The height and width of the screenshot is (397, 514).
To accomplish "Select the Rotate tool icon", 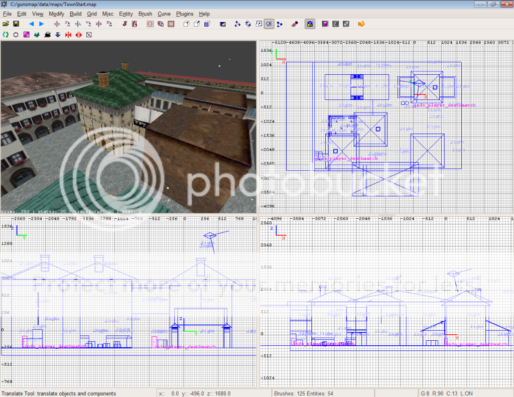I will click(247, 24).
